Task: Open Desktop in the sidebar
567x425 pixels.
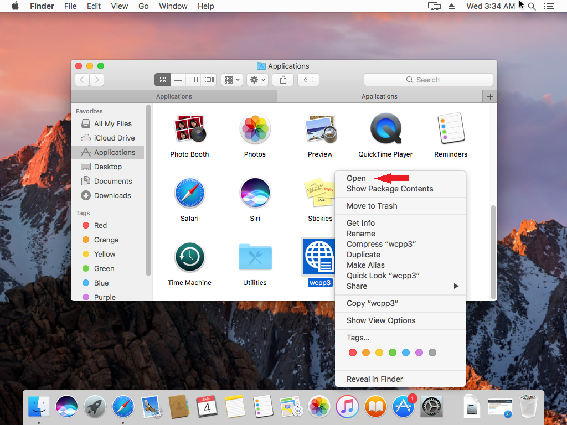Action: tap(107, 167)
